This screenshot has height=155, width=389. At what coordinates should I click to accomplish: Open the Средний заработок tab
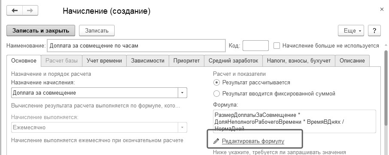(x=233, y=61)
